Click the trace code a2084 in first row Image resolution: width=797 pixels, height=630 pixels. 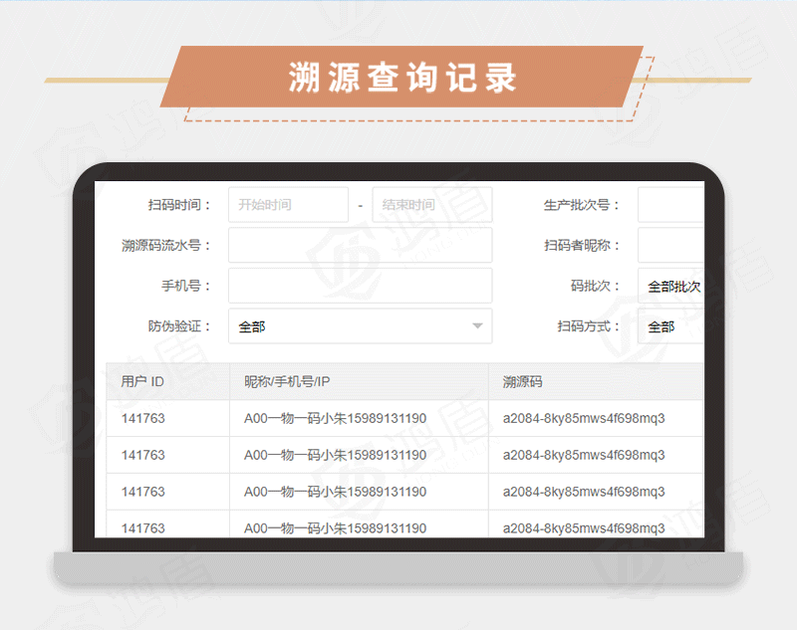tap(583, 419)
